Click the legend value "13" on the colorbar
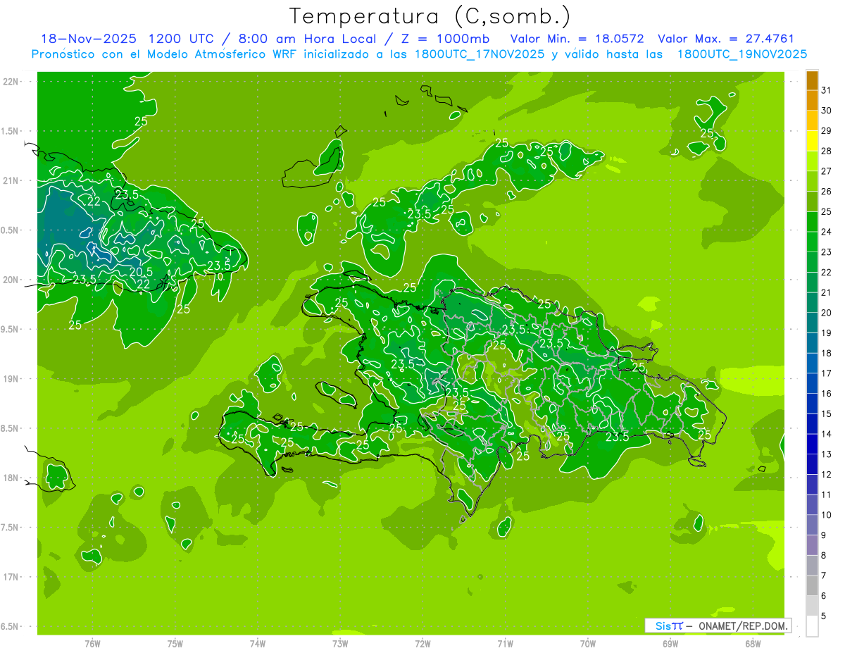The image size is (845, 653). click(x=827, y=454)
